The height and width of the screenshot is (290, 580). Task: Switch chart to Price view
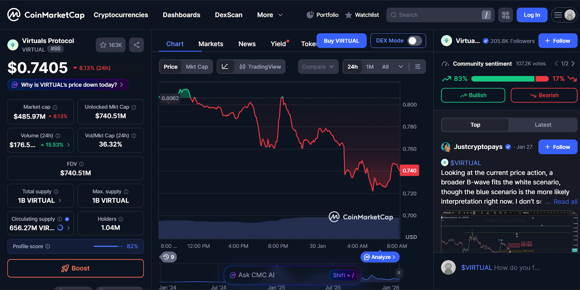170,67
